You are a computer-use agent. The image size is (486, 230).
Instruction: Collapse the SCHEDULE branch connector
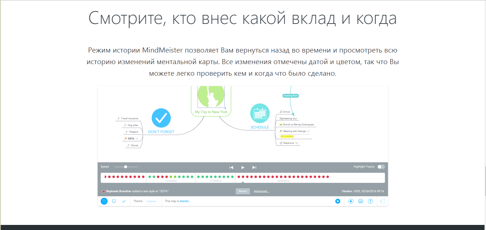click(275, 130)
